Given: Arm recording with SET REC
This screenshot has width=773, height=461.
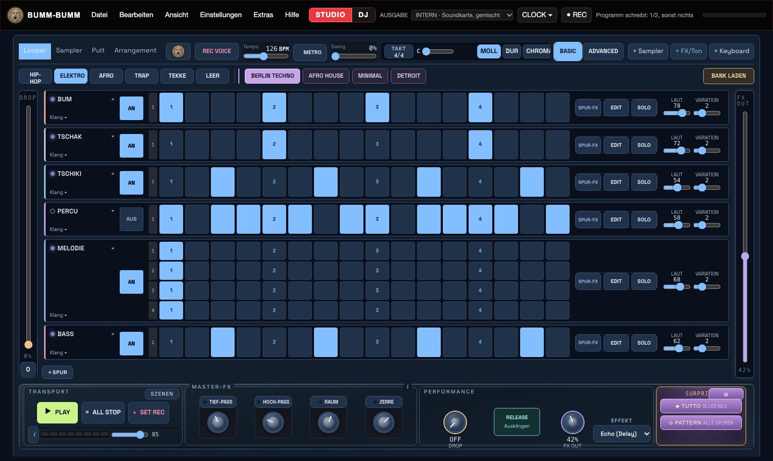Looking at the screenshot, I should coord(149,412).
